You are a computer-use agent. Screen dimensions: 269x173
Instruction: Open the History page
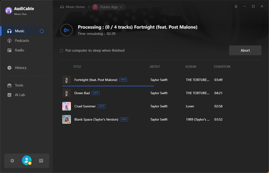(x=21, y=68)
